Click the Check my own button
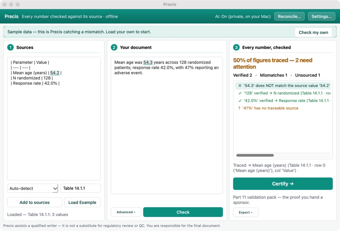This screenshot has width=340, height=231. pyautogui.click(x=313, y=32)
